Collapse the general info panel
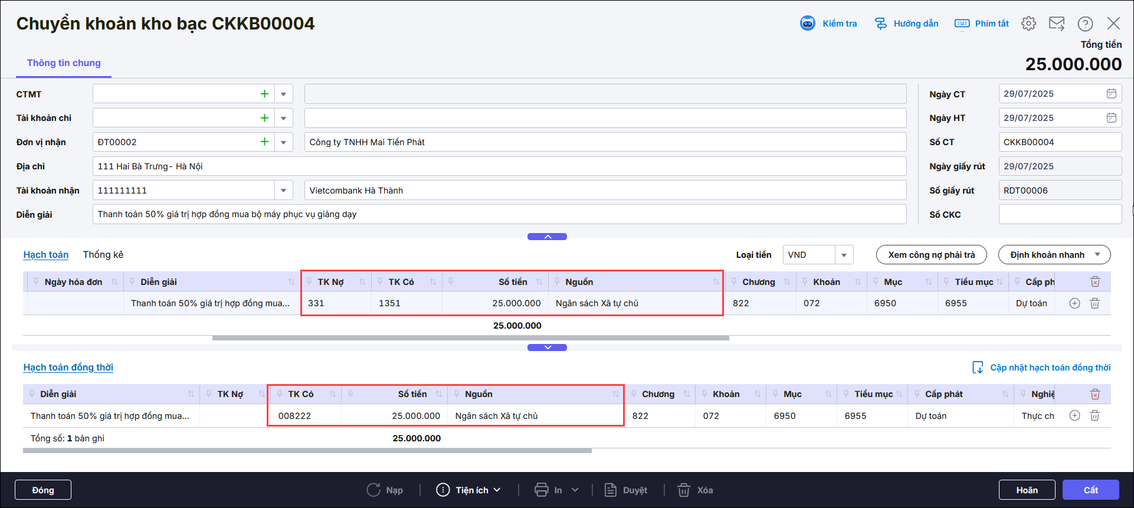This screenshot has width=1134, height=508. click(x=547, y=237)
